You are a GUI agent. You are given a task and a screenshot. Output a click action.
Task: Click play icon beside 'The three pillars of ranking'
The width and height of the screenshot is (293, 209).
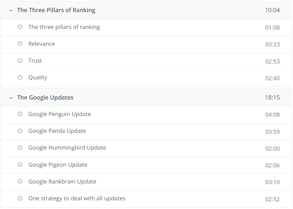click(20, 27)
